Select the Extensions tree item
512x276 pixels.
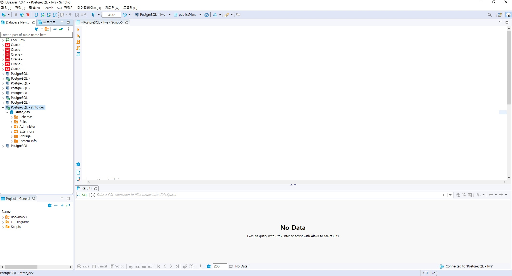pyautogui.click(x=27, y=131)
